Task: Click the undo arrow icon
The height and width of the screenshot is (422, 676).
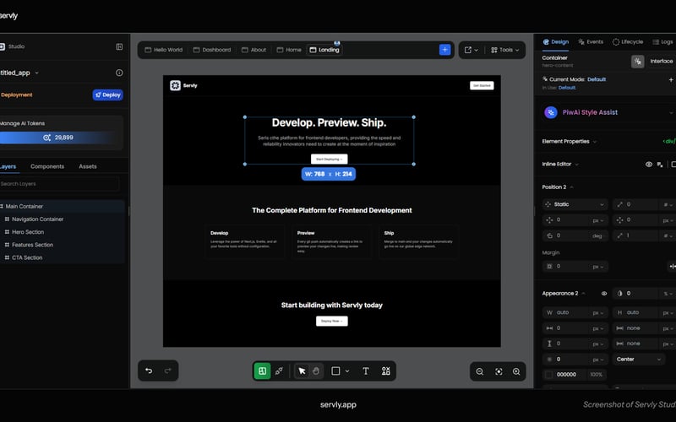Action: pos(149,371)
